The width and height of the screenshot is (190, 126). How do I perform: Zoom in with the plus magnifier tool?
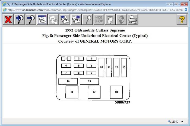pos(19,20)
